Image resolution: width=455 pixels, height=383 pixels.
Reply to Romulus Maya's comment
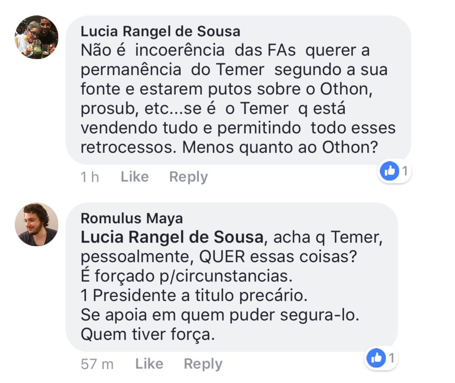coord(203,364)
